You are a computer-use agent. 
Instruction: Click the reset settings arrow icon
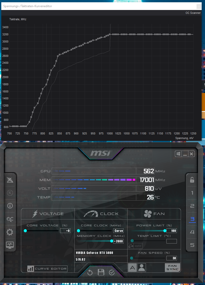(x=90, y=272)
